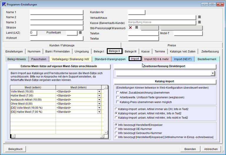Select Import sub-tab
The width and height of the screenshot is (226, 155).
(x=135, y=59)
